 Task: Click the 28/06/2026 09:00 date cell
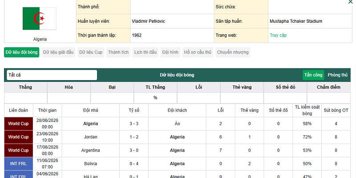click(47, 124)
